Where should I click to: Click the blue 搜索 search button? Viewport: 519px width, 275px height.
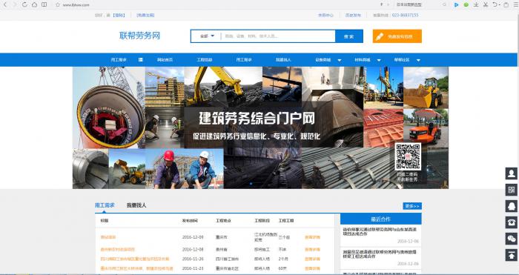click(349, 36)
